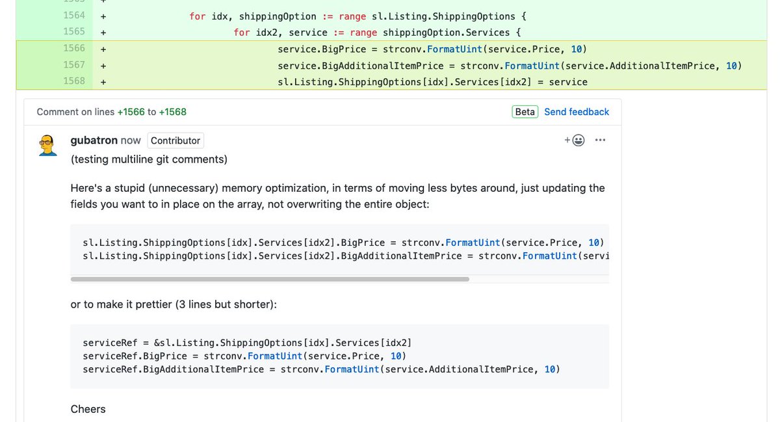
Task: Select line number 1568
Action: coord(74,81)
